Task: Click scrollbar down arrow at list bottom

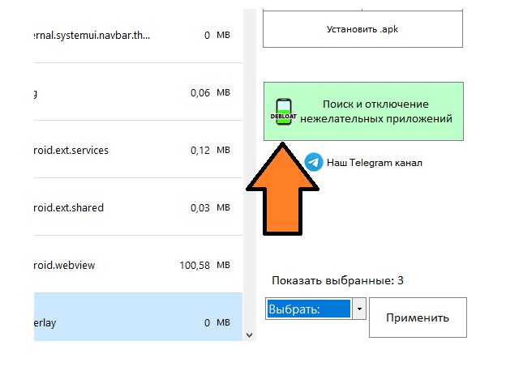Action: [249, 335]
